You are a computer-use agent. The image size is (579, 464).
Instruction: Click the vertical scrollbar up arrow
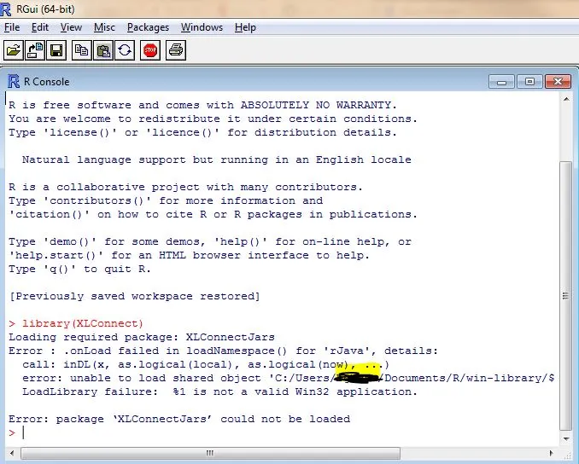566,99
